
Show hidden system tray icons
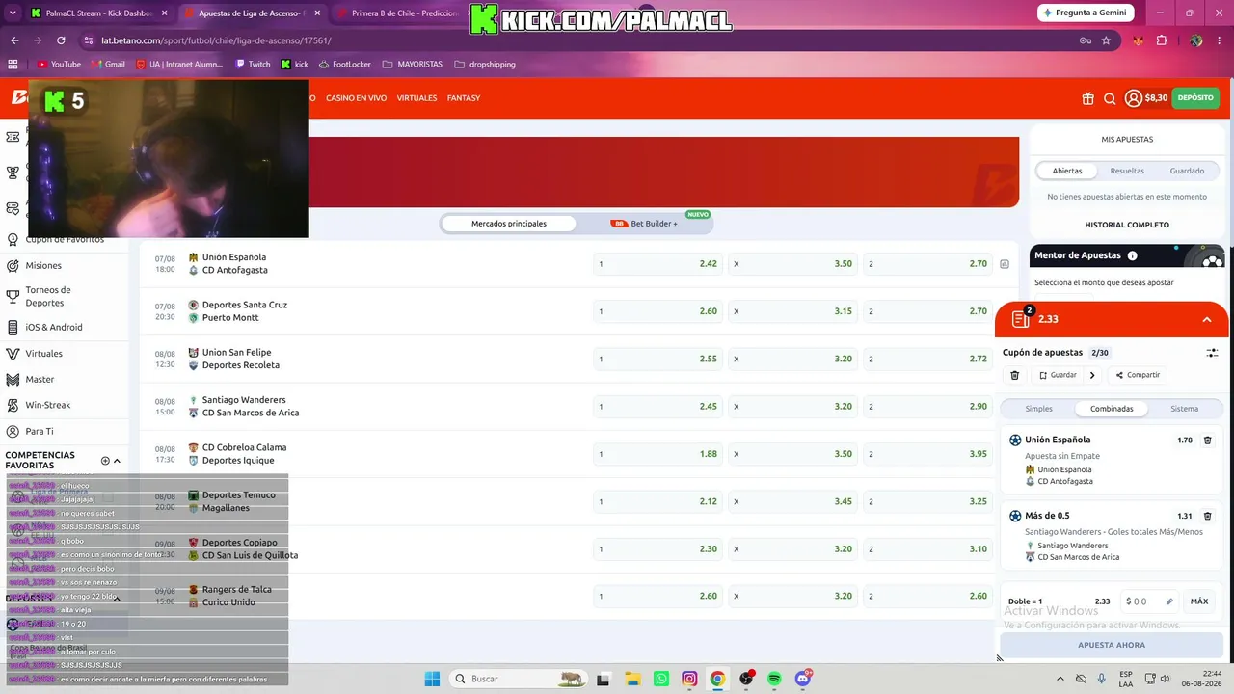[1060, 679]
